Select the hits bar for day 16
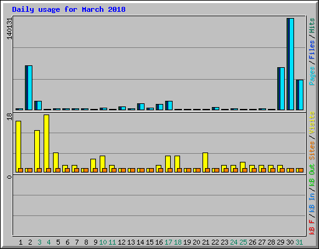The height and width of the screenshot is (249, 319). [x=159, y=107]
